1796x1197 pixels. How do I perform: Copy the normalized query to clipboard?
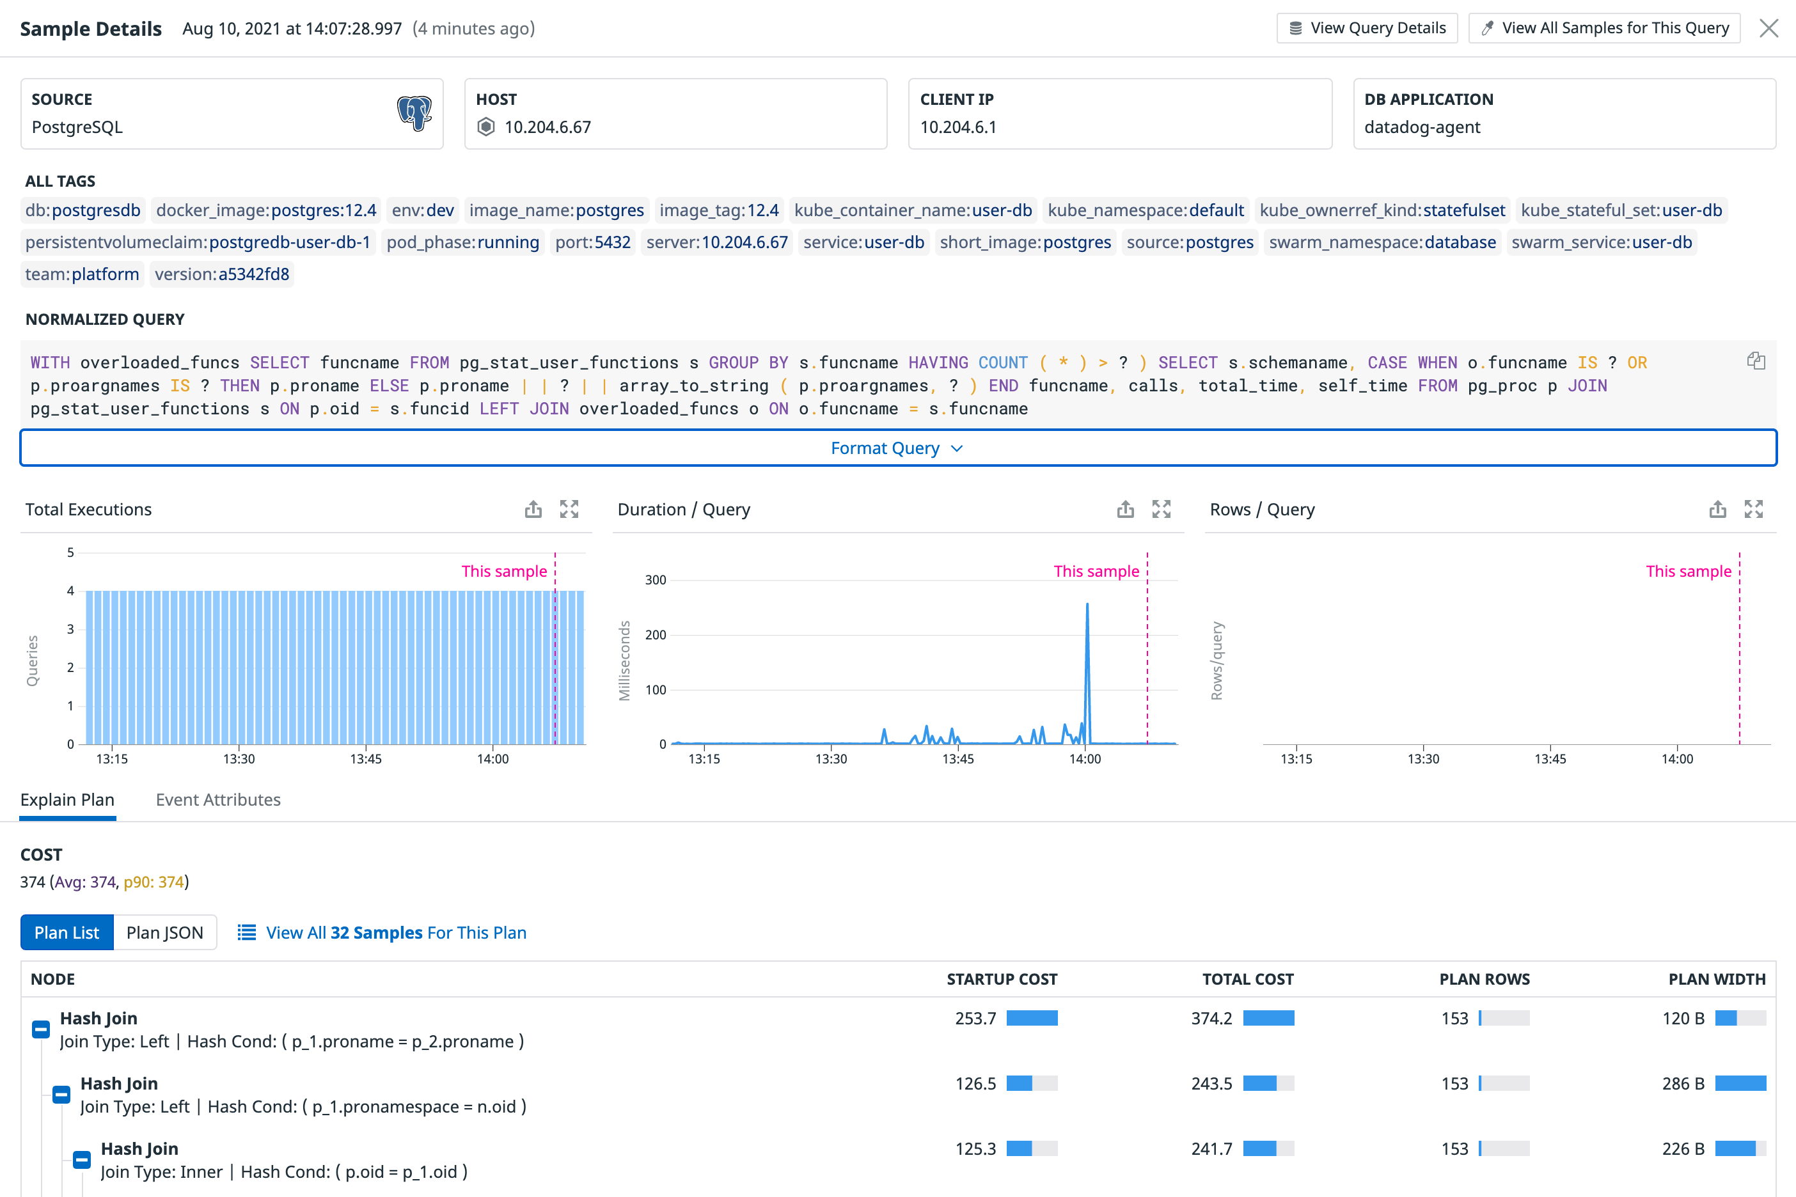pos(1756,361)
